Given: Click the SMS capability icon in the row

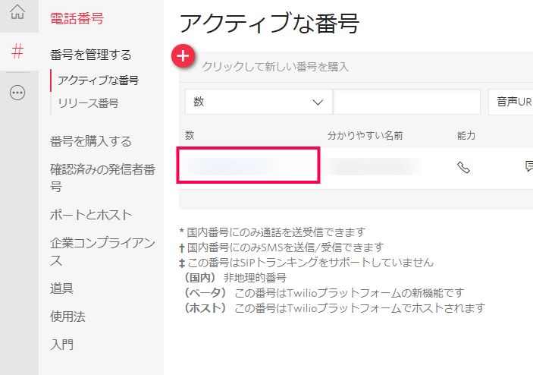Looking at the screenshot, I should click(528, 166).
